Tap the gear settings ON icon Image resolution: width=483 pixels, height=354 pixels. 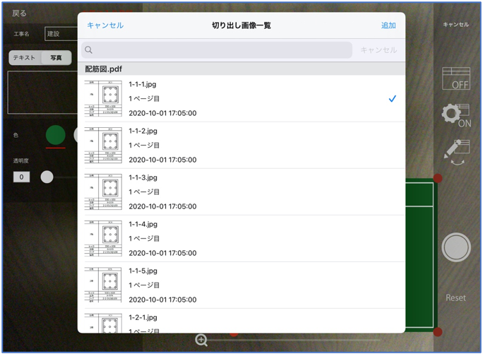[456, 114]
